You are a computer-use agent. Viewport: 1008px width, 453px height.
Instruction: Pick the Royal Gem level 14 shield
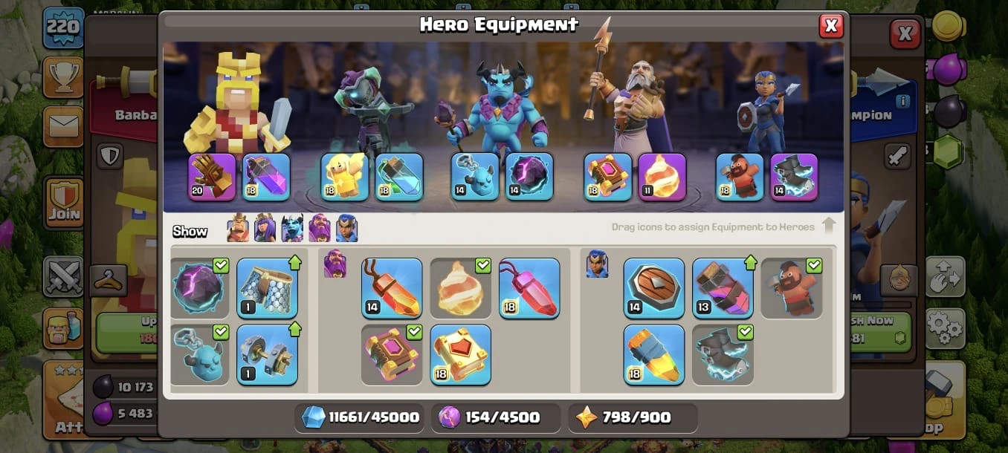(x=654, y=288)
